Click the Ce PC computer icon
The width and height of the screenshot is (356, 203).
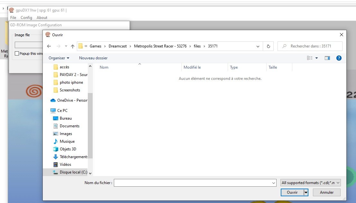53,110
